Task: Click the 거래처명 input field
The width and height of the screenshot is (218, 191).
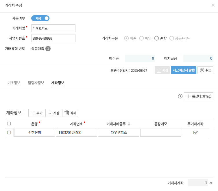Action: (53, 28)
